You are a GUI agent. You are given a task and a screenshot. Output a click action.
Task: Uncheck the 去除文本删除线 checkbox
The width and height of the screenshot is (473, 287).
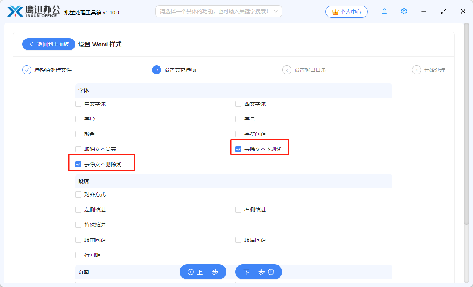(x=78, y=164)
